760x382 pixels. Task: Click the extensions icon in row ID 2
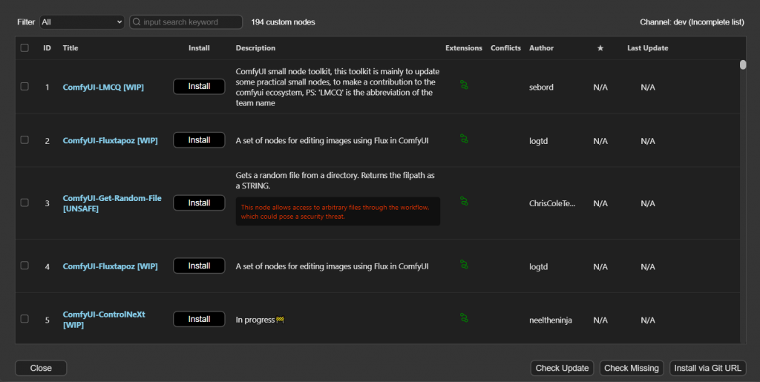tap(464, 139)
